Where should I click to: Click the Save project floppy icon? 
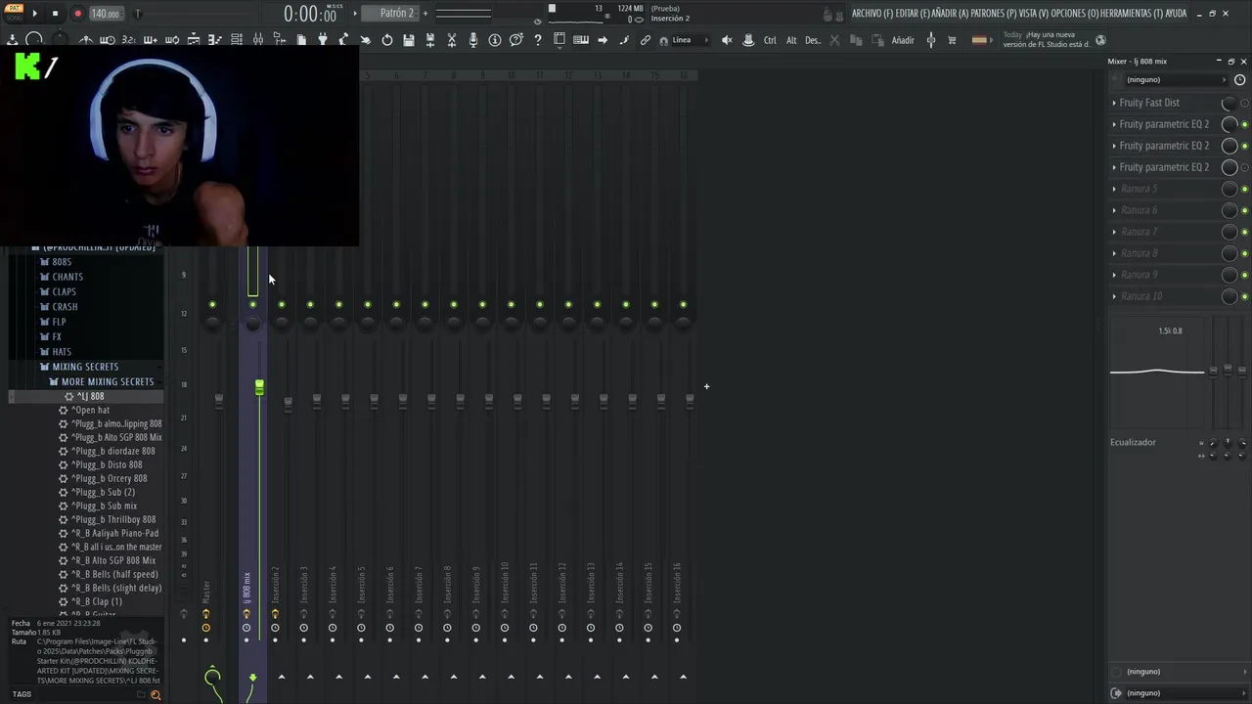pos(409,40)
